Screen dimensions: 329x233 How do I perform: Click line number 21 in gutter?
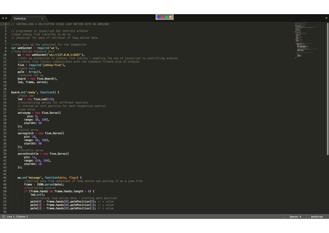[5, 92]
